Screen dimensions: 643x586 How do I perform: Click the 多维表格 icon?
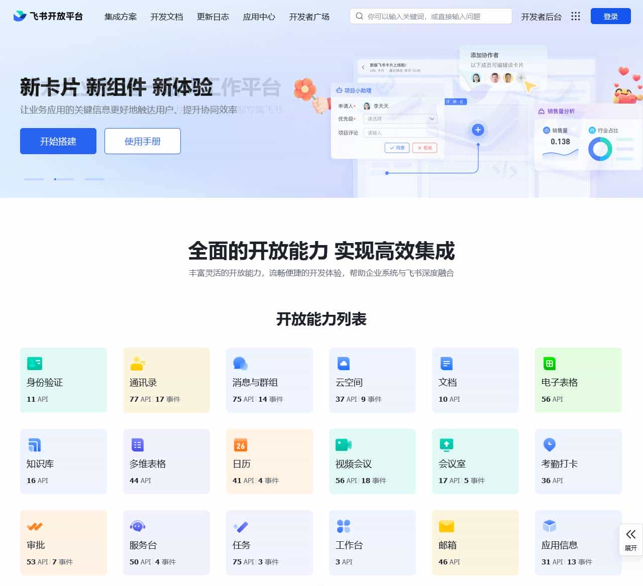[x=138, y=445]
